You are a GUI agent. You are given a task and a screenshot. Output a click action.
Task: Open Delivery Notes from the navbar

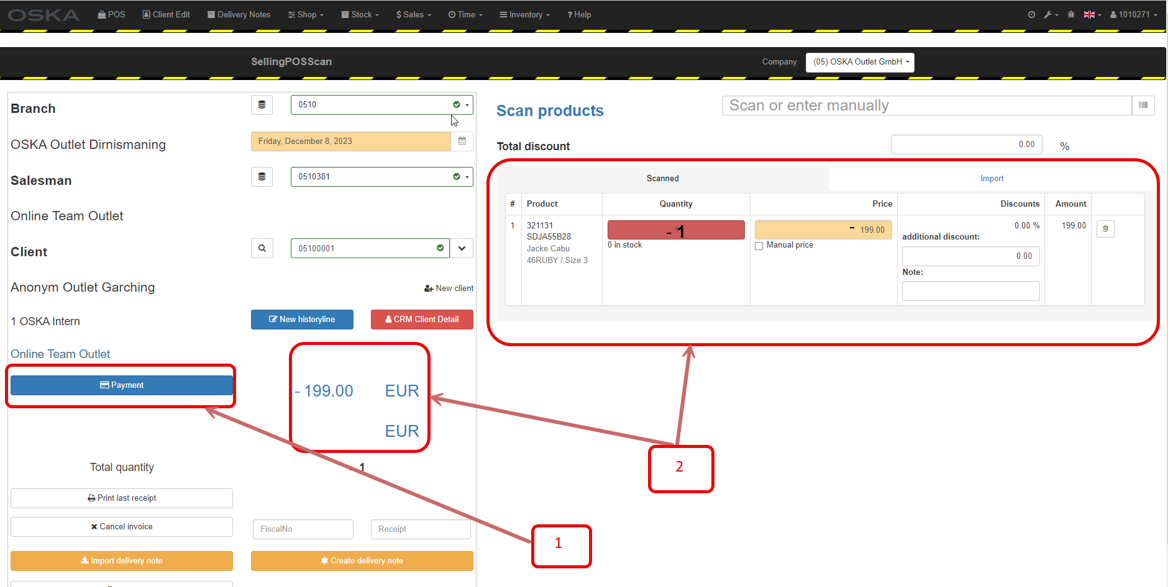[x=239, y=14]
